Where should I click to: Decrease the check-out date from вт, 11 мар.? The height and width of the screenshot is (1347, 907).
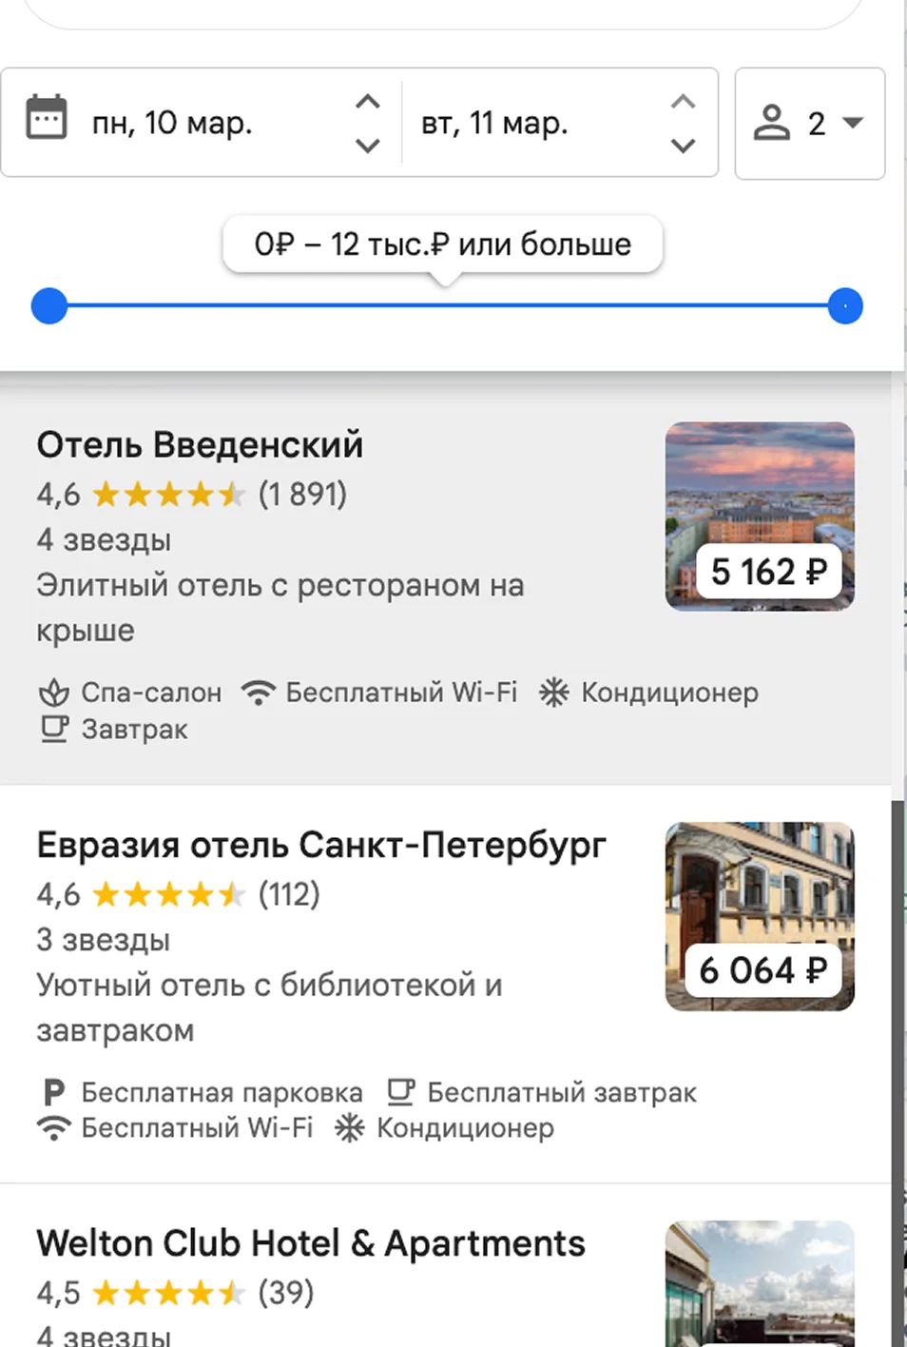tap(683, 146)
